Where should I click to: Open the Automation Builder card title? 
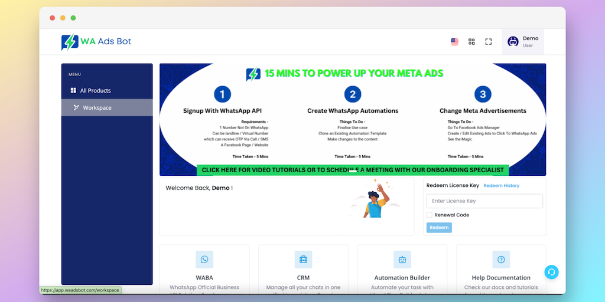[x=402, y=278]
